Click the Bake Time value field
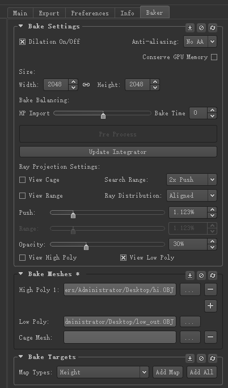Viewport: 228px width, 388px height. (x=198, y=113)
